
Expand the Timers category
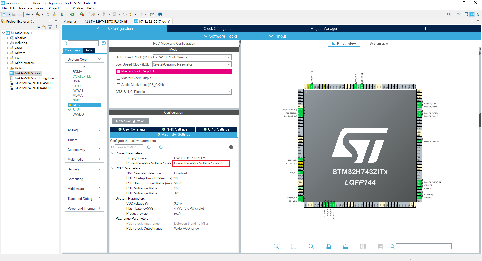tap(84, 140)
